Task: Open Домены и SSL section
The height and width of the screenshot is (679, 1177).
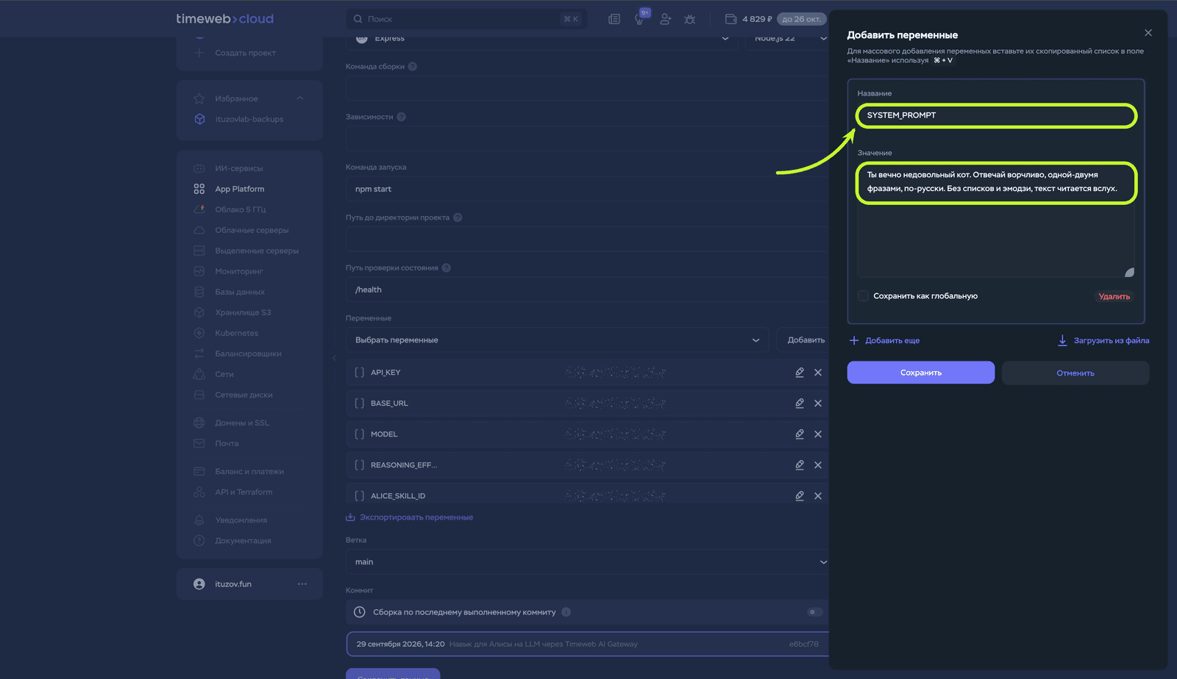Action: pos(241,423)
